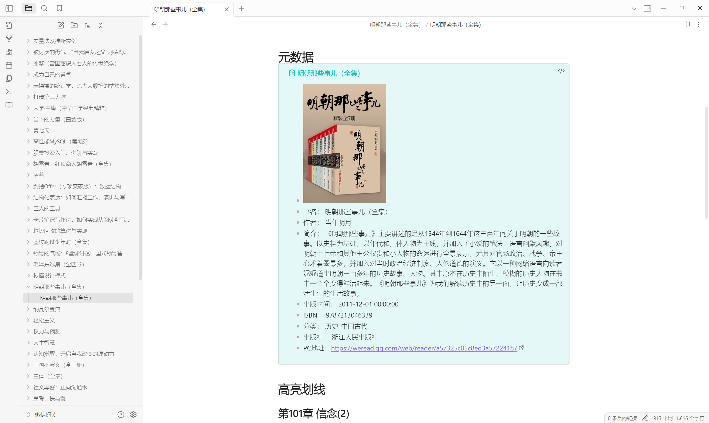Image resolution: width=709 pixels, height=423 pixels.
Task: Click the new note icon
Action: click(x=61, y=25)
